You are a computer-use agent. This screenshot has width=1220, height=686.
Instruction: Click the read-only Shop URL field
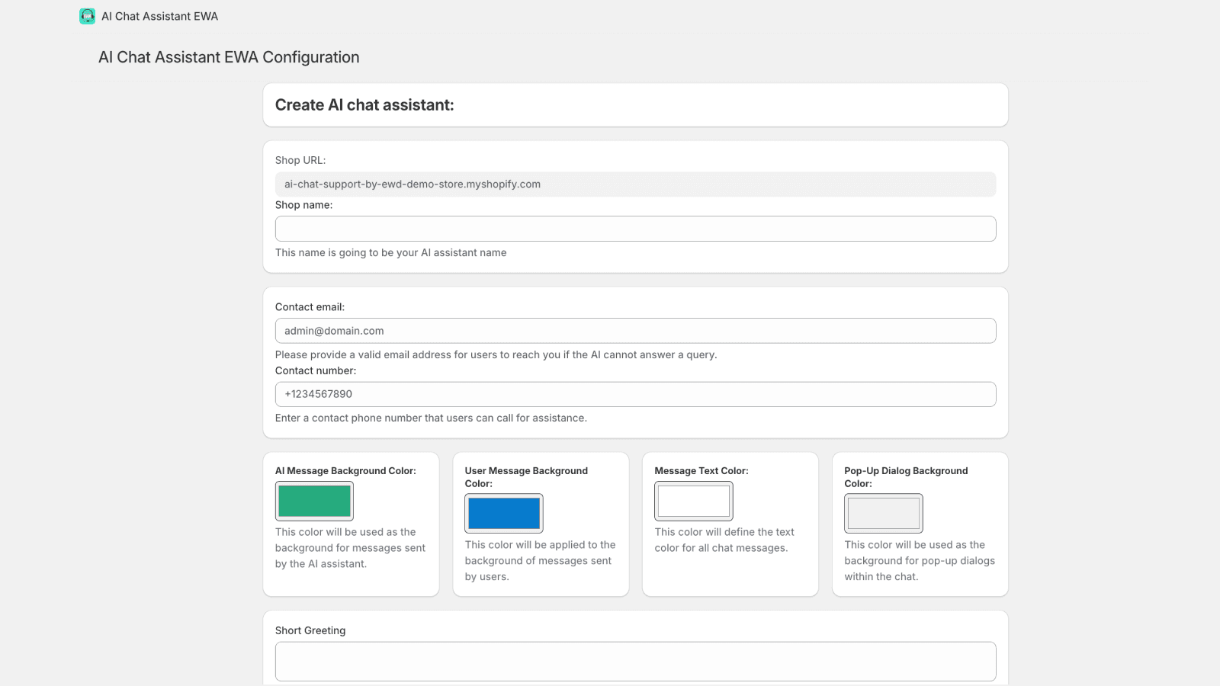[x=635, y=184]
